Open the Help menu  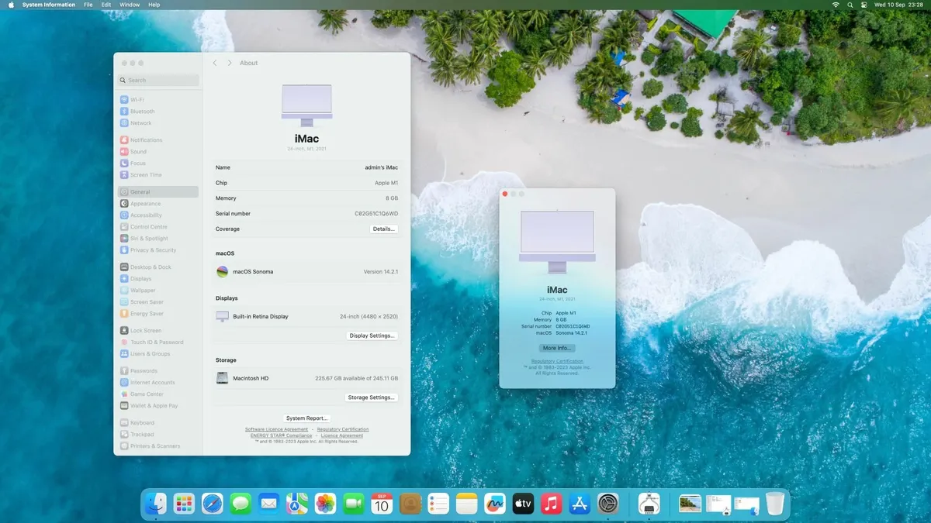pos(154,5)
